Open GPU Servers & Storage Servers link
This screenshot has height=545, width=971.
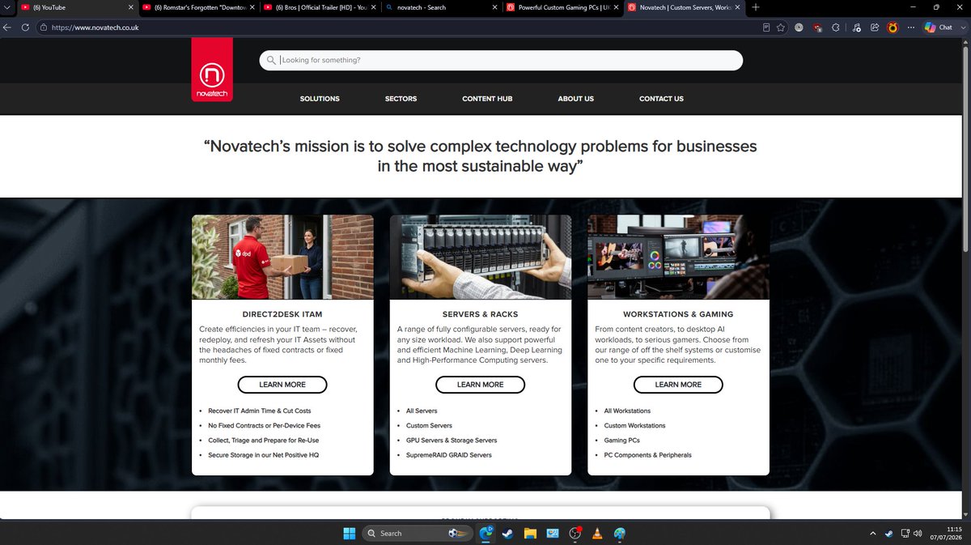coord(452,441)
